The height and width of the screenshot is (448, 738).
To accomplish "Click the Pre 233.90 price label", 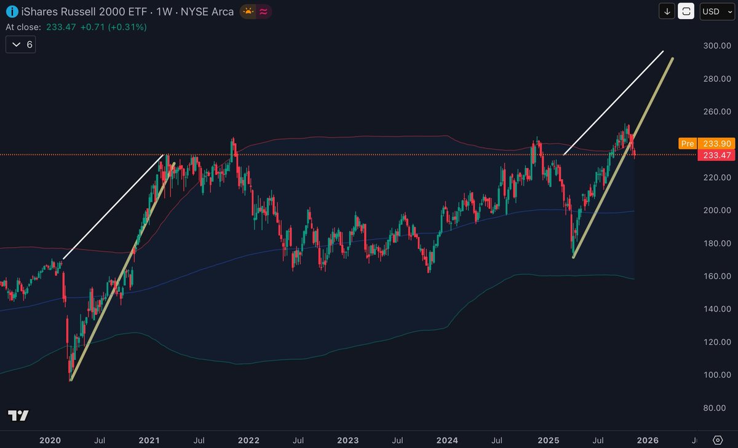I will click(705, 143).
